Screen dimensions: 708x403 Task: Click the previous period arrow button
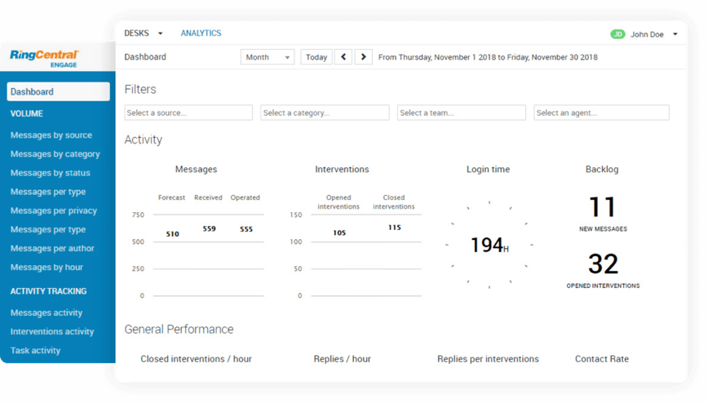coord(343,57)
